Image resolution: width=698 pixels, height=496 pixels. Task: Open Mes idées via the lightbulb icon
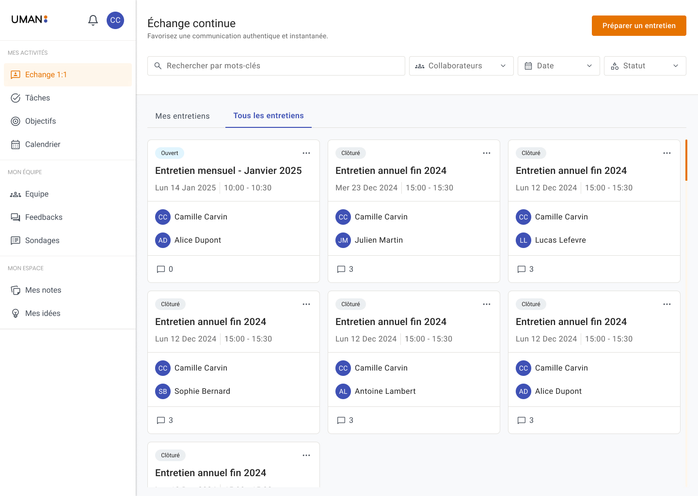click(x=15, y=313)
